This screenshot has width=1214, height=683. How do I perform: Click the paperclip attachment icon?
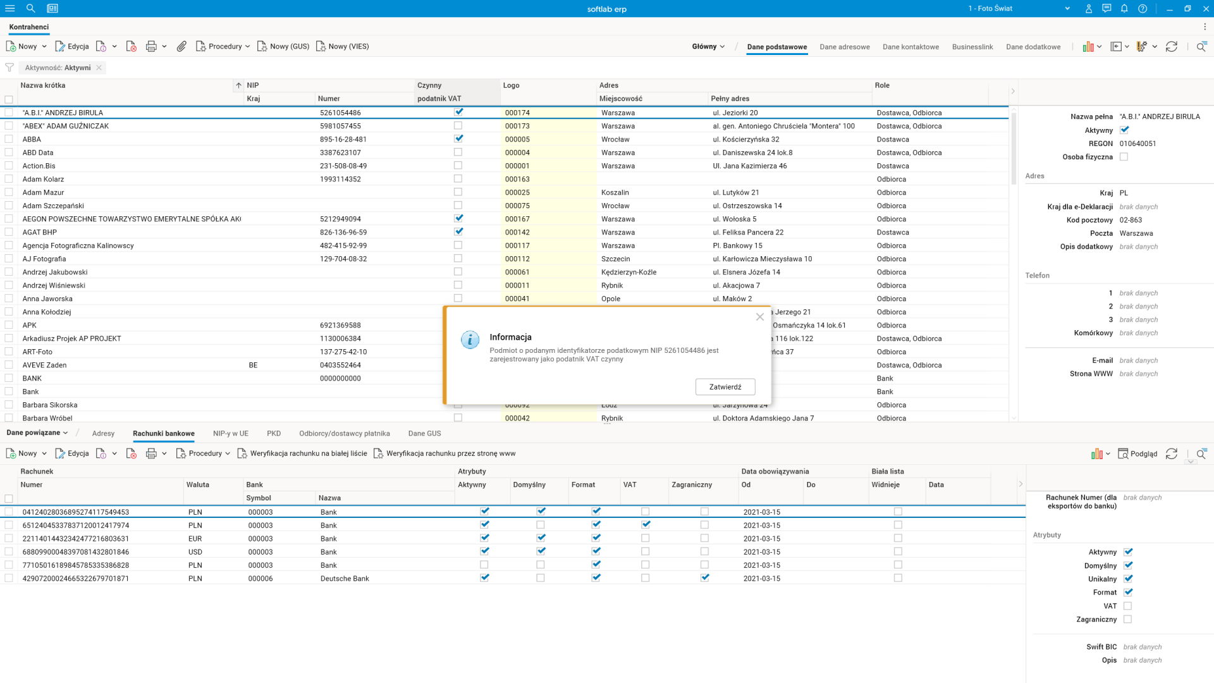point(181,46)
